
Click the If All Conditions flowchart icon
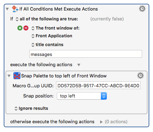(x=15, y=9)
